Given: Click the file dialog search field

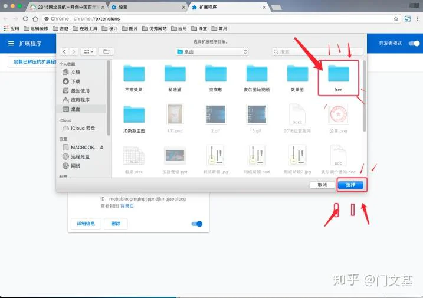Looking at the screenshot, I should 316,51.
